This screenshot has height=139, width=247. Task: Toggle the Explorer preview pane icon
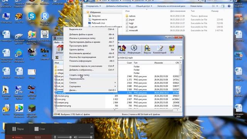223,6
